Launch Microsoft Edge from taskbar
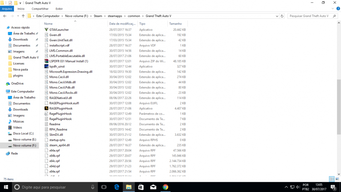Image resolution: width=341 pixels, height=192 pixels. coord(117,187)
